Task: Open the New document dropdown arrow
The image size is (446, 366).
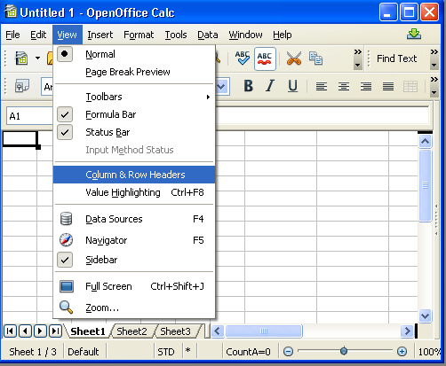Action: (37, 58)
